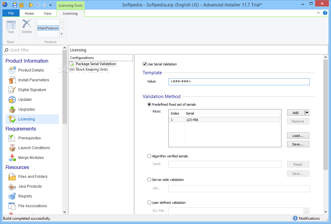Click the URL input field
The width and height of the screenshot is (331, 224).
239,189
